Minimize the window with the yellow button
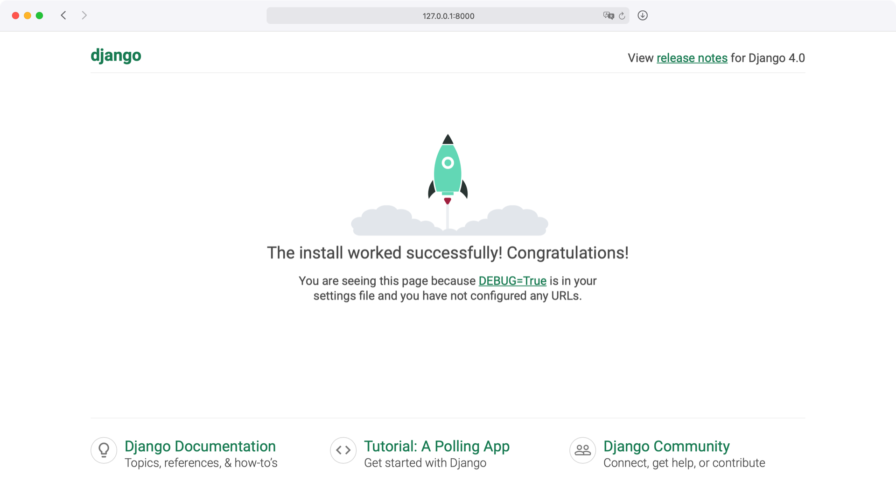 tap(28, 15)
